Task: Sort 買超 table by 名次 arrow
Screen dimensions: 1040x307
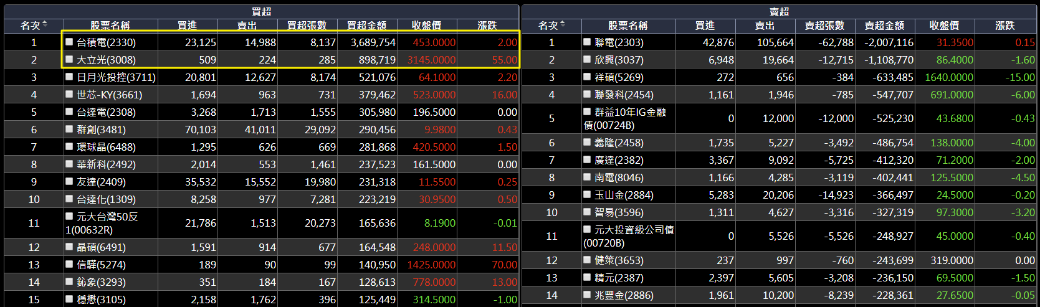Action: (45, 25)
